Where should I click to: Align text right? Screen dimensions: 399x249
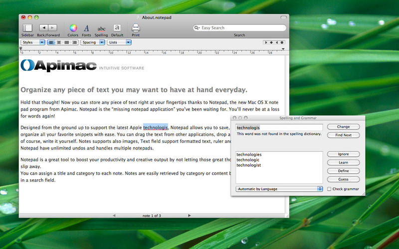(74, 42)
